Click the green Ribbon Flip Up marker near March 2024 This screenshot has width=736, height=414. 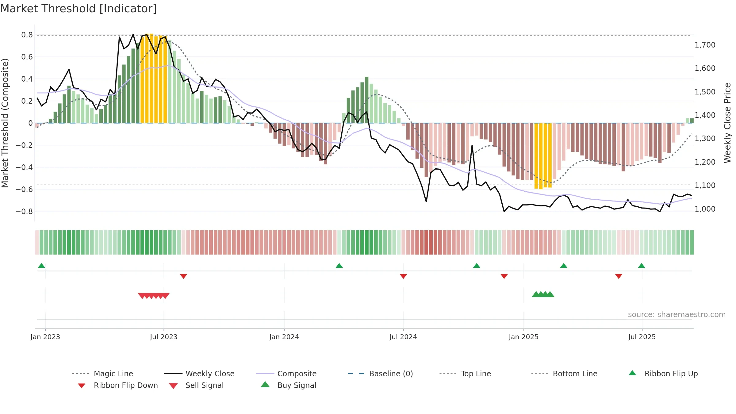click(339, 266)
